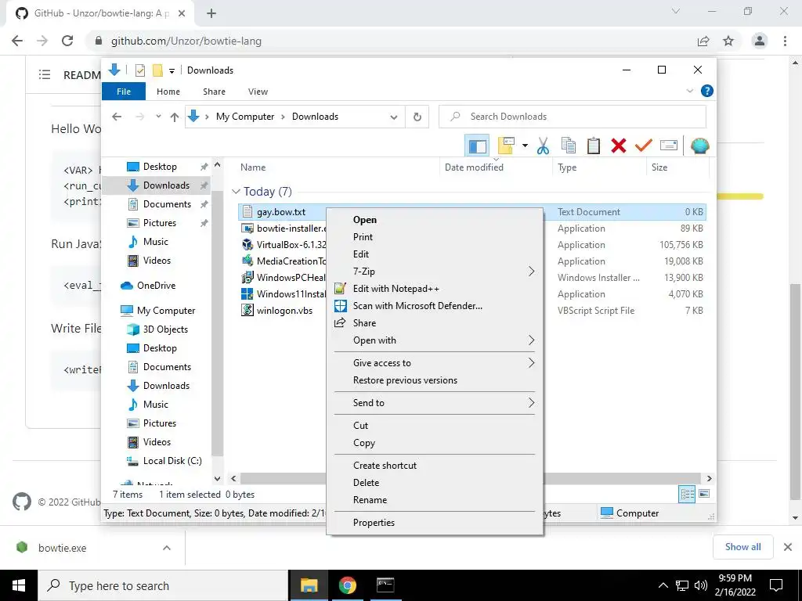Switch to large icons view layout

(x=704, y=494)
